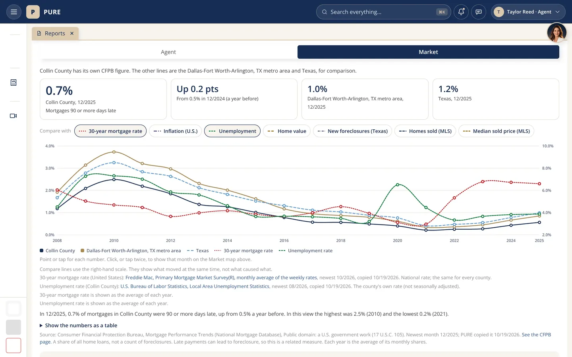Toggle the Inflation (U.S.) comparison chip
Image resolution: width=572 pixels, height=357 pixels.
[x=176, y=131]
